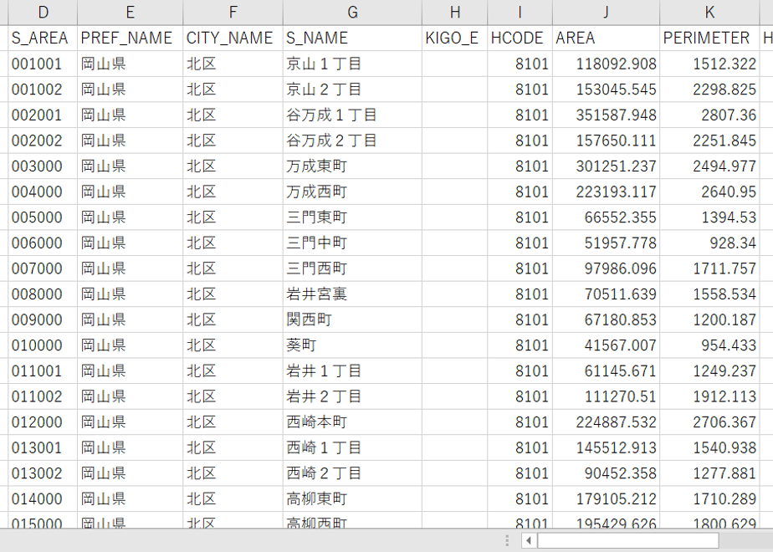Select cell containing 葵町
Viewport: 773px width, 552px height.
click(x=352, y=345)
